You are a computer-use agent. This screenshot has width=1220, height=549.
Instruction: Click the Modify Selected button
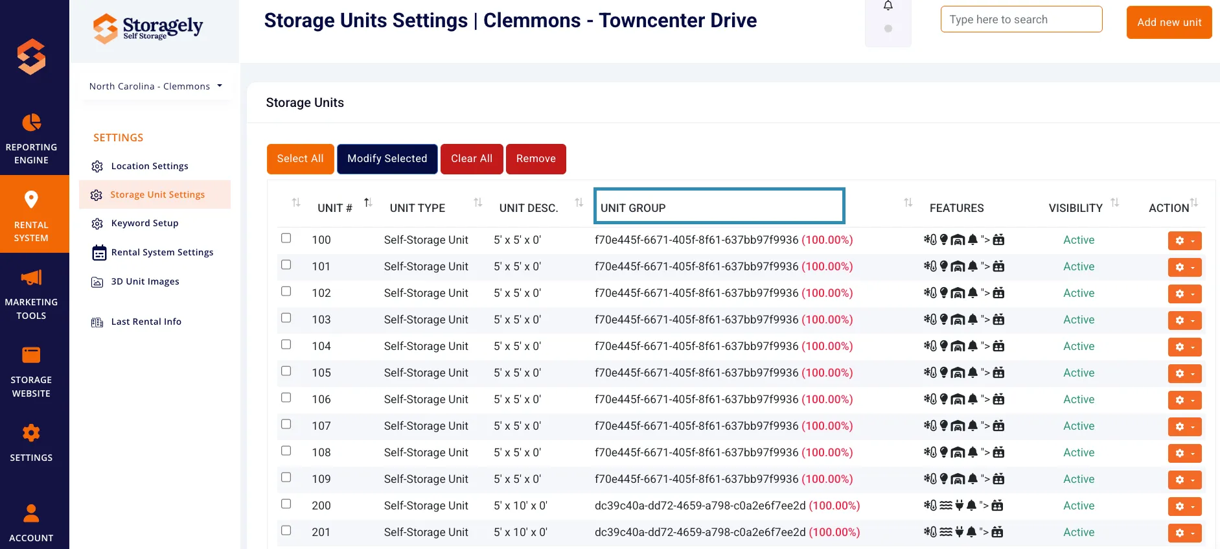(x=387, y=159)
